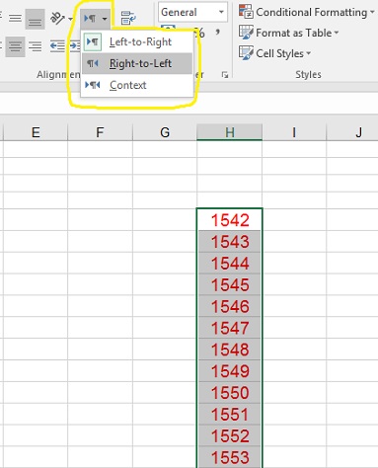Image resolution: width=378 pixels, height=468 pixels.
Task: Open the Cell Styles gallery
Action: pyautogui.click(x=274, y=53)
